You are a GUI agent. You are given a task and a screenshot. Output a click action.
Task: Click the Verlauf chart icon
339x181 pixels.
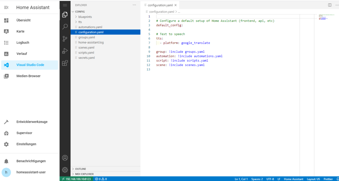click(x=6, y=54)
